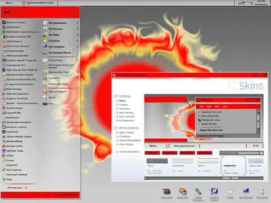Start Tiger Woods PGA TOUR 06
The height and width of the screenshot is (203, 271).
20,70
